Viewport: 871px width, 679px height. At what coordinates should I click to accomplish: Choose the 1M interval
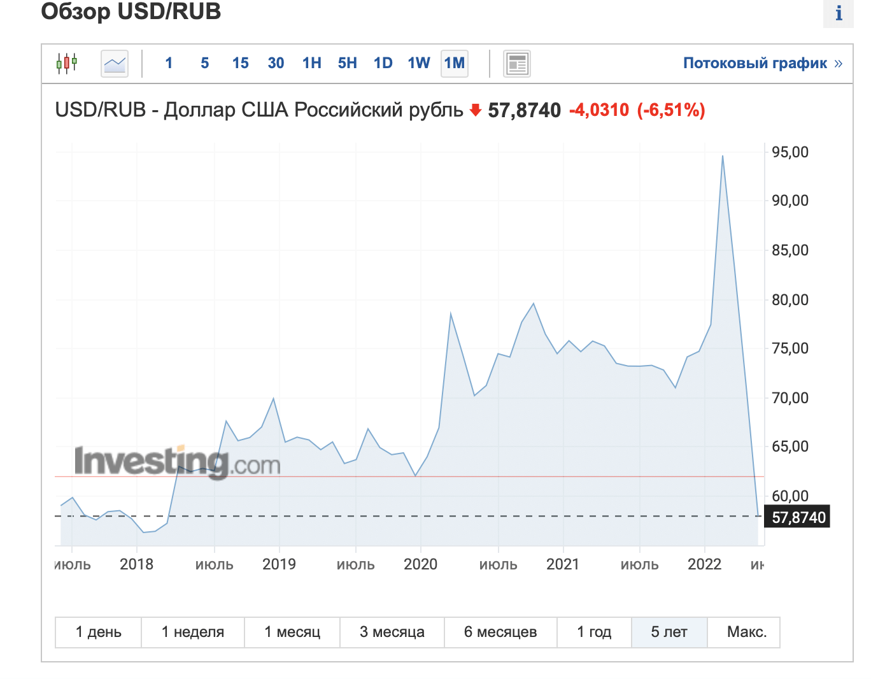455,64
